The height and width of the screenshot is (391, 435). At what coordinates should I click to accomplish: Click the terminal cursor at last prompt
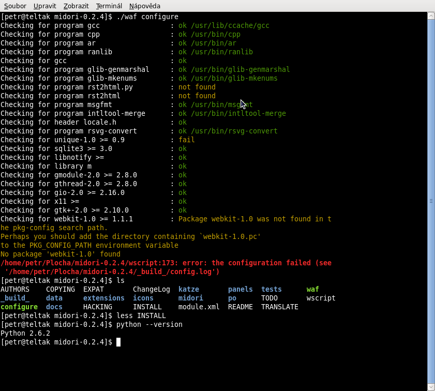pyautogui.click(x=118, y=342)
